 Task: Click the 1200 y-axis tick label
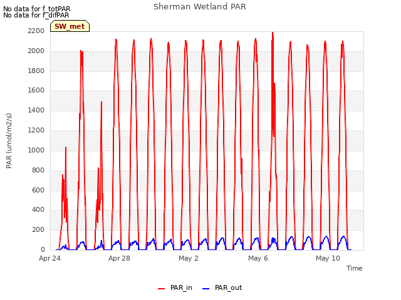(x=36, y=130)
